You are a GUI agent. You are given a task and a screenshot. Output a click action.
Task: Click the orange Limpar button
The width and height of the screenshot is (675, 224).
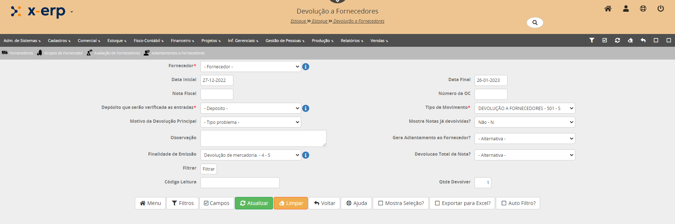tap(291, 203)
